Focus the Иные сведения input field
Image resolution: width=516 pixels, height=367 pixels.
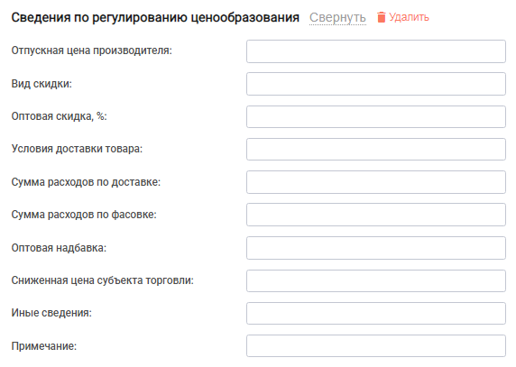(376, 314)
